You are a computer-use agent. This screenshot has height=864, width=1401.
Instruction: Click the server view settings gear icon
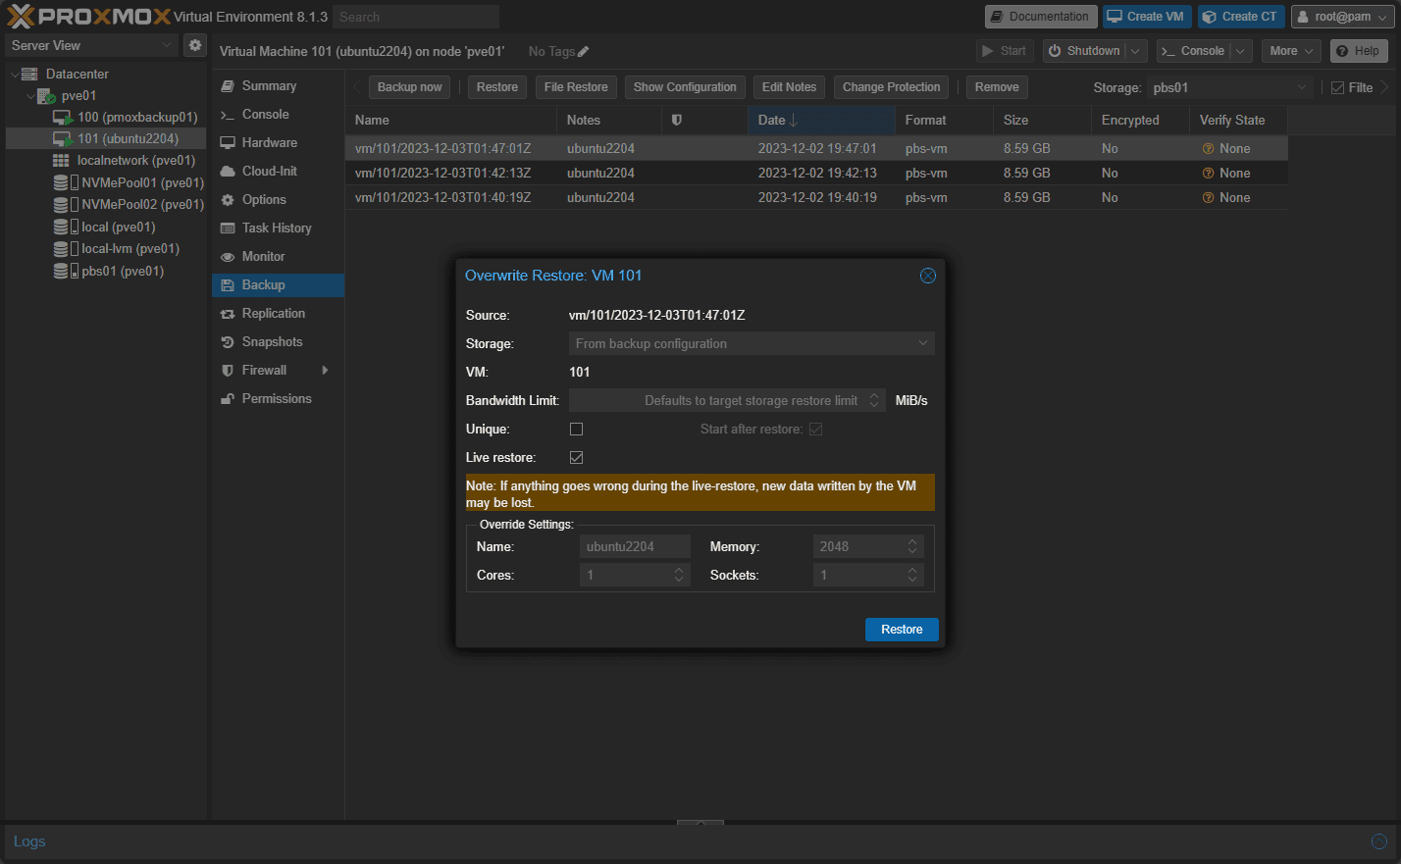point(195,45)
